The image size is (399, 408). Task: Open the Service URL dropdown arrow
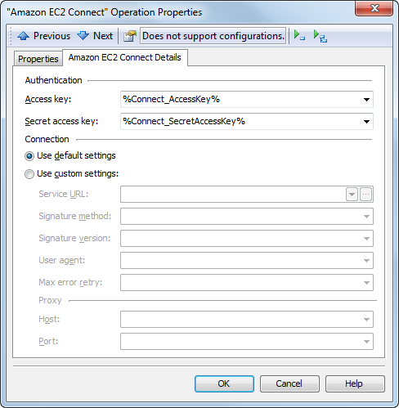click(352, 195)
